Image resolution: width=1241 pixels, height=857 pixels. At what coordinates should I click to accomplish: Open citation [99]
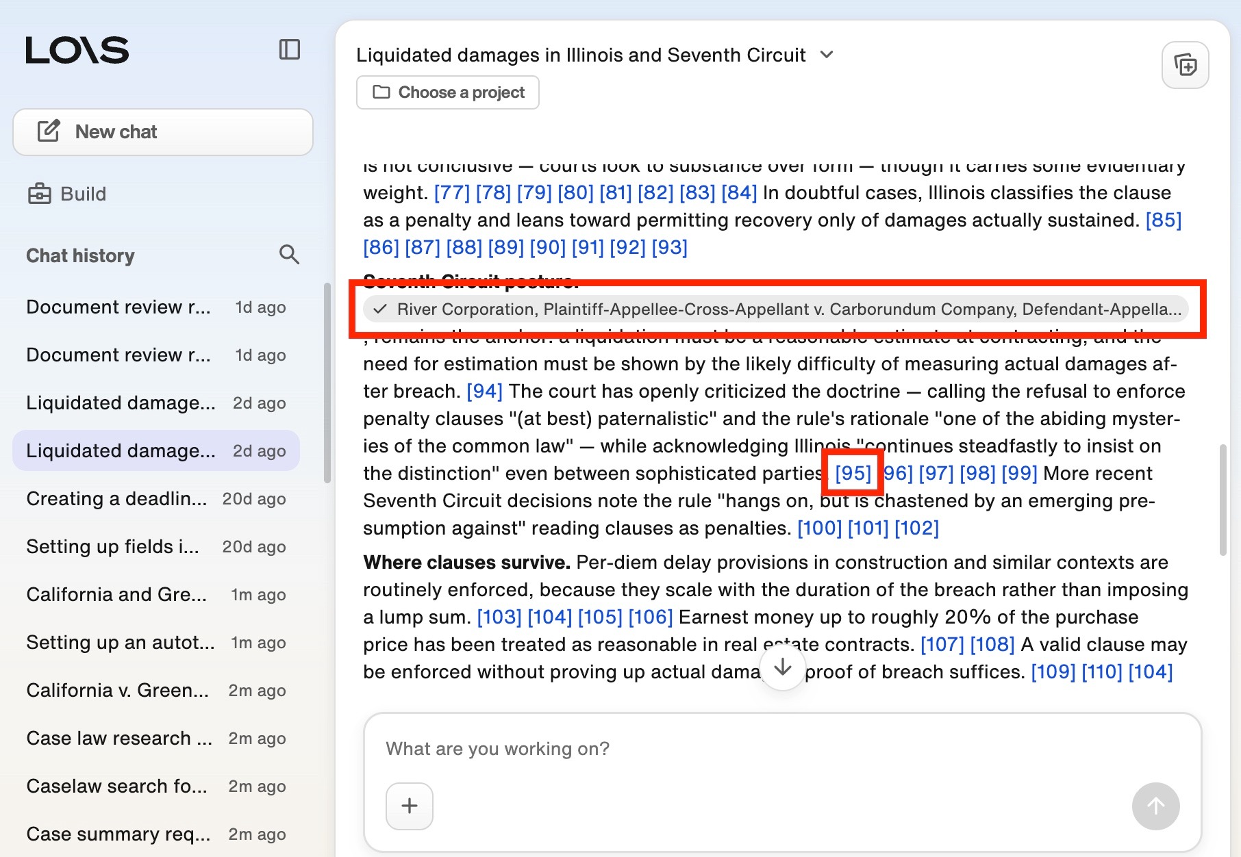pos(1019,474)
